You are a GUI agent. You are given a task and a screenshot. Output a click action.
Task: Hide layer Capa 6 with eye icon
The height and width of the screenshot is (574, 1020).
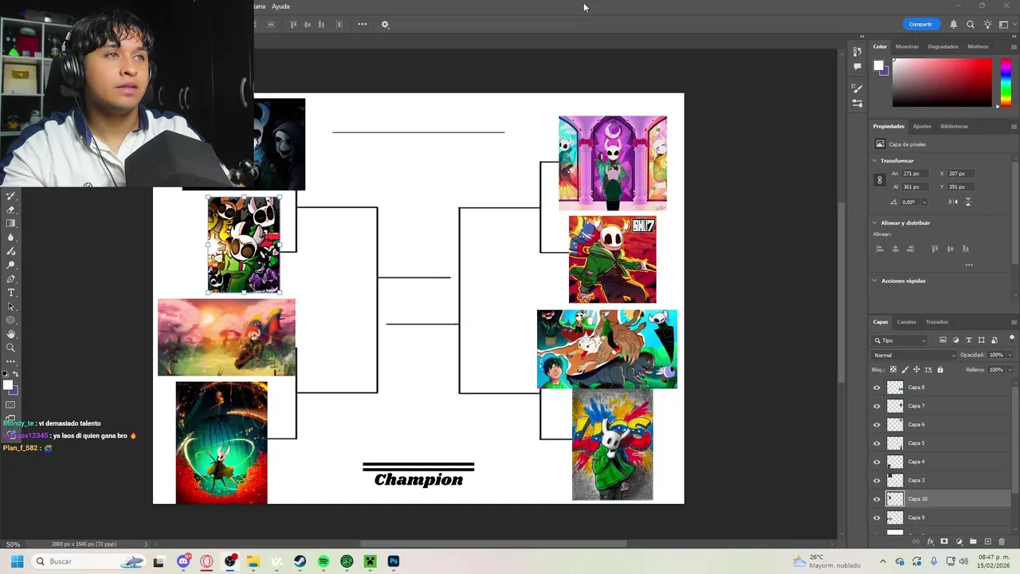pyautogui.click(x=877, y=425)
